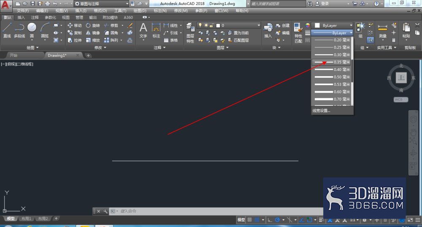The image size is (422, 227).
Task: Open the 绘图(D) menu
Action: point(140,11)
